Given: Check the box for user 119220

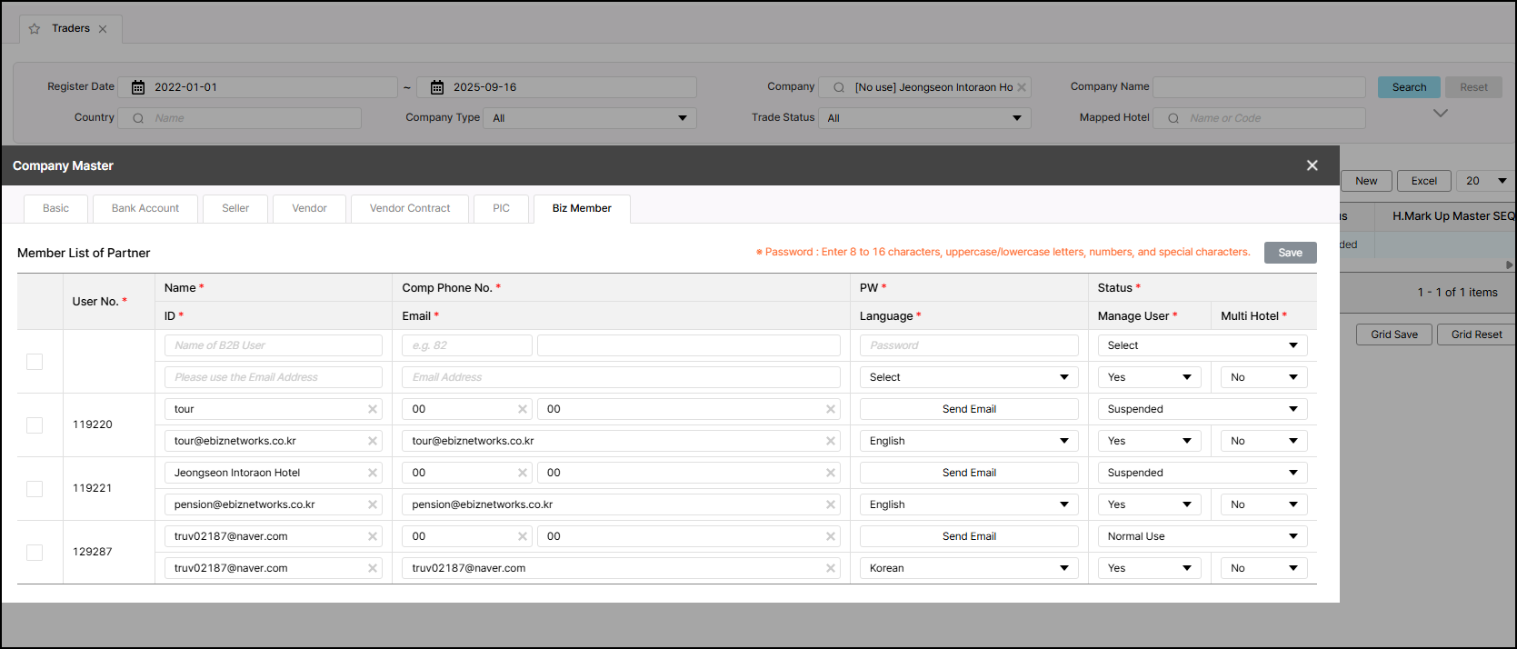Looking at the screenshot, I should click(x=35, y=424).
